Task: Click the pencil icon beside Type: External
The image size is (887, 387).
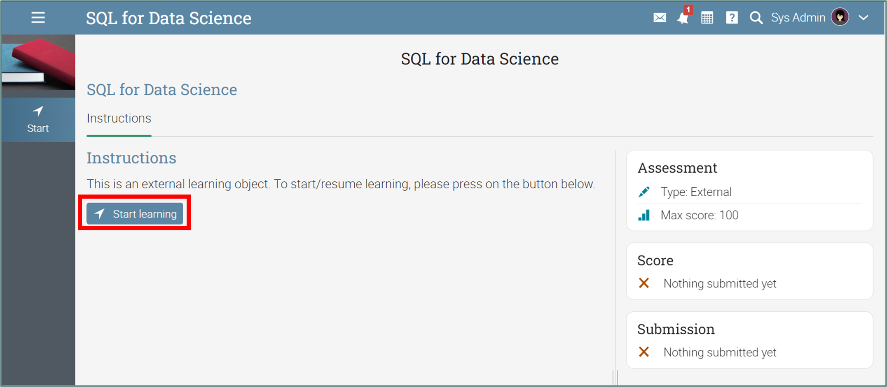Action: tap(644, 192)
